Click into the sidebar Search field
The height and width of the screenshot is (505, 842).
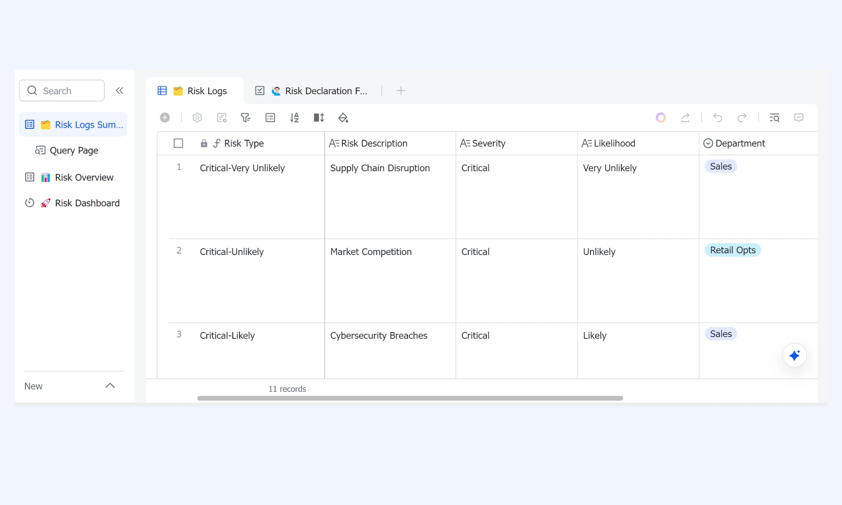[x=62, y=90]
